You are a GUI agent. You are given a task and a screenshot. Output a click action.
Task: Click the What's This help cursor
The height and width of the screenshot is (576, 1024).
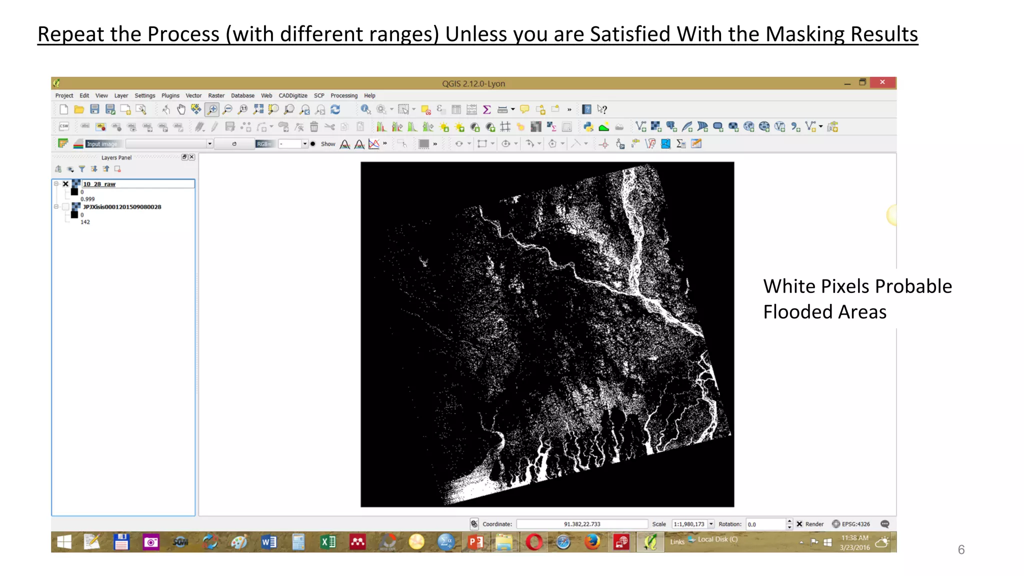(602, 109)
